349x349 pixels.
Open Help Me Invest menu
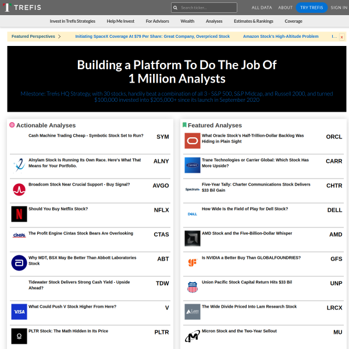click(x=120, y=21)
